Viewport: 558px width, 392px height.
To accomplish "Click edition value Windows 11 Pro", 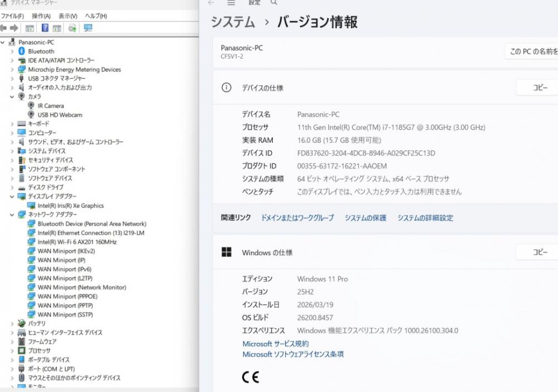I will click(x=323, y=279).
